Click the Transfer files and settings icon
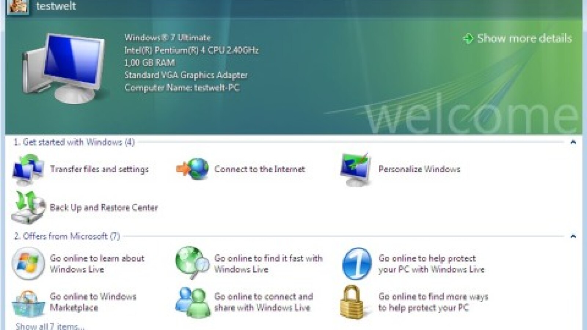Image resolution: width=587 pixels, height=330 pixels. point(28,169)
